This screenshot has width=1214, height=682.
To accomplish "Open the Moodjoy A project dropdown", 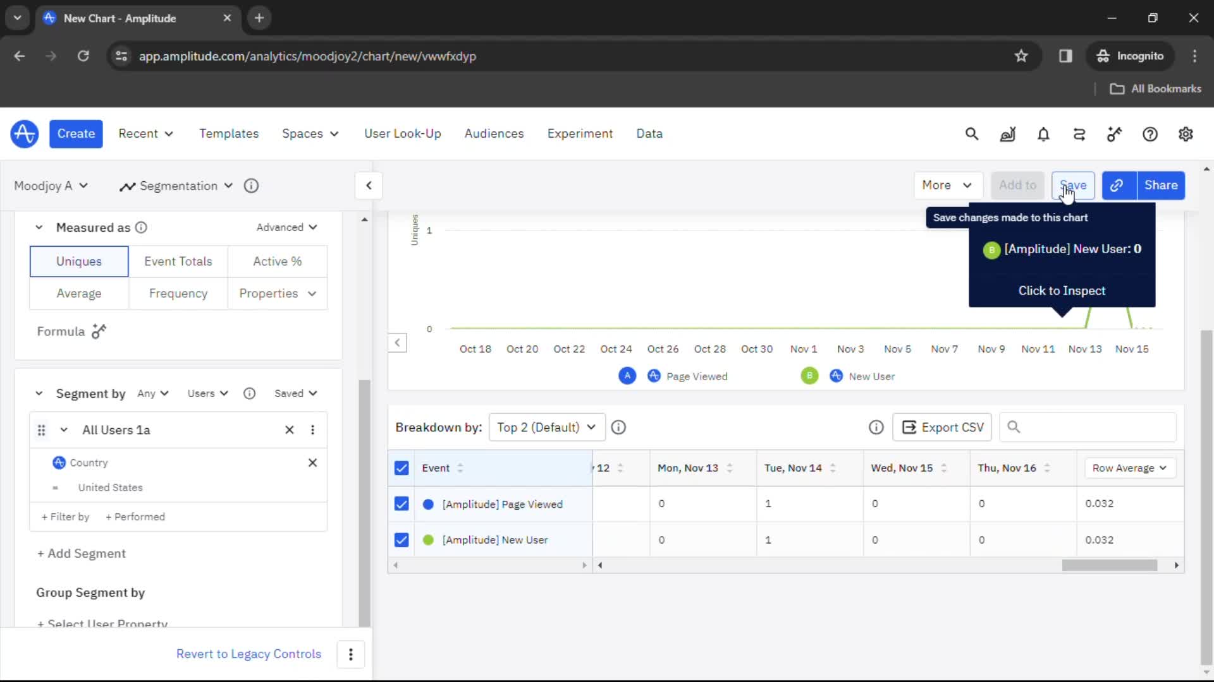I will pos(51,186).
